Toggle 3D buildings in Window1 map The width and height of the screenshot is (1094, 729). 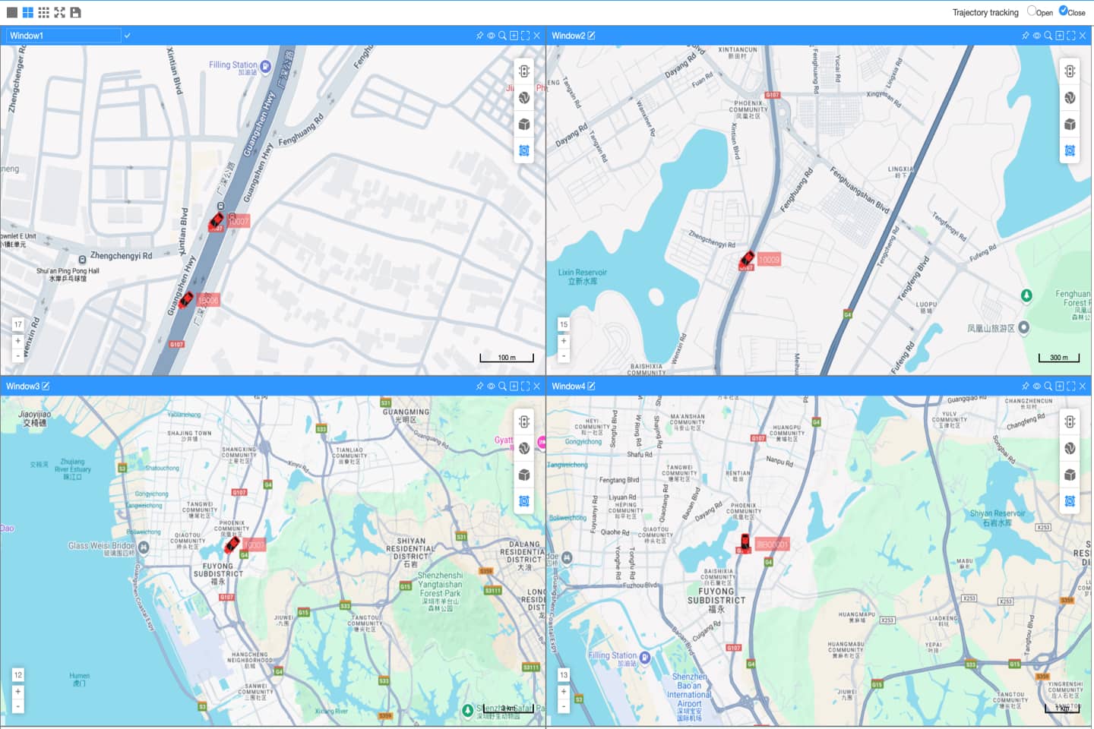(524, 124)
